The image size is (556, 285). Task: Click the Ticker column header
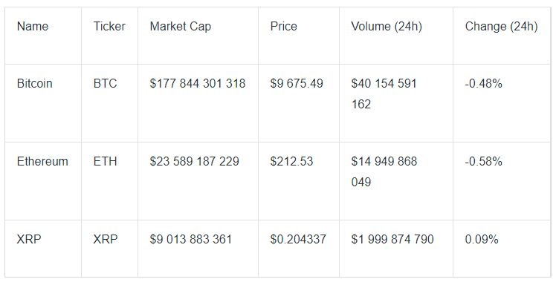pyautogui.click(x=109, y=27)
